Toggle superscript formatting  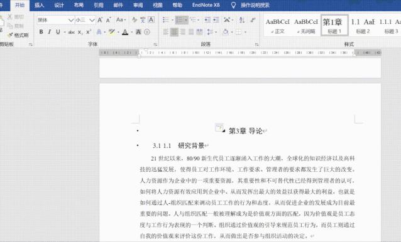coord(89,32)
